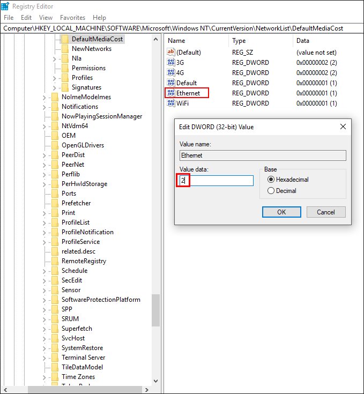Click the Superfetch folder icon
The image size is (364, 394).
click(x=55, y=329)
